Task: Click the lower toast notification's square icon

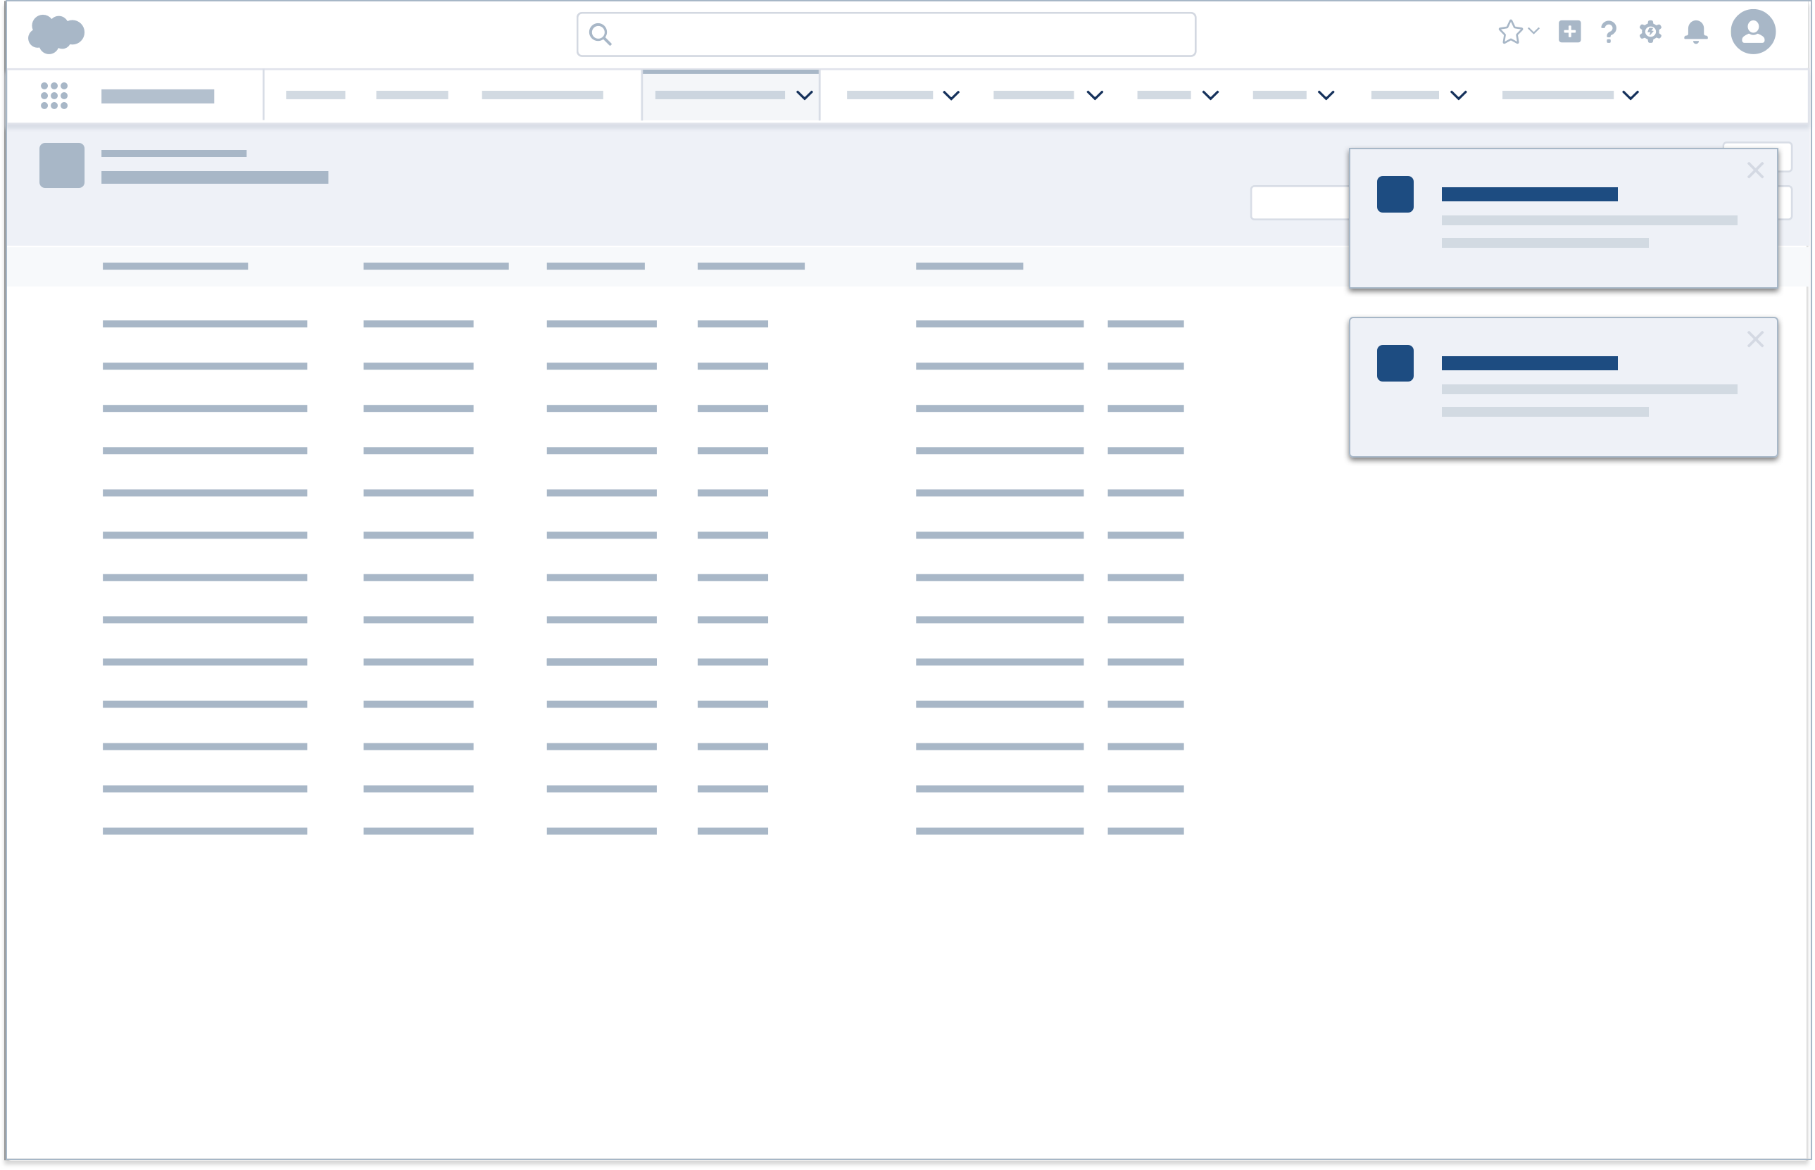Action: point(1395,365)
